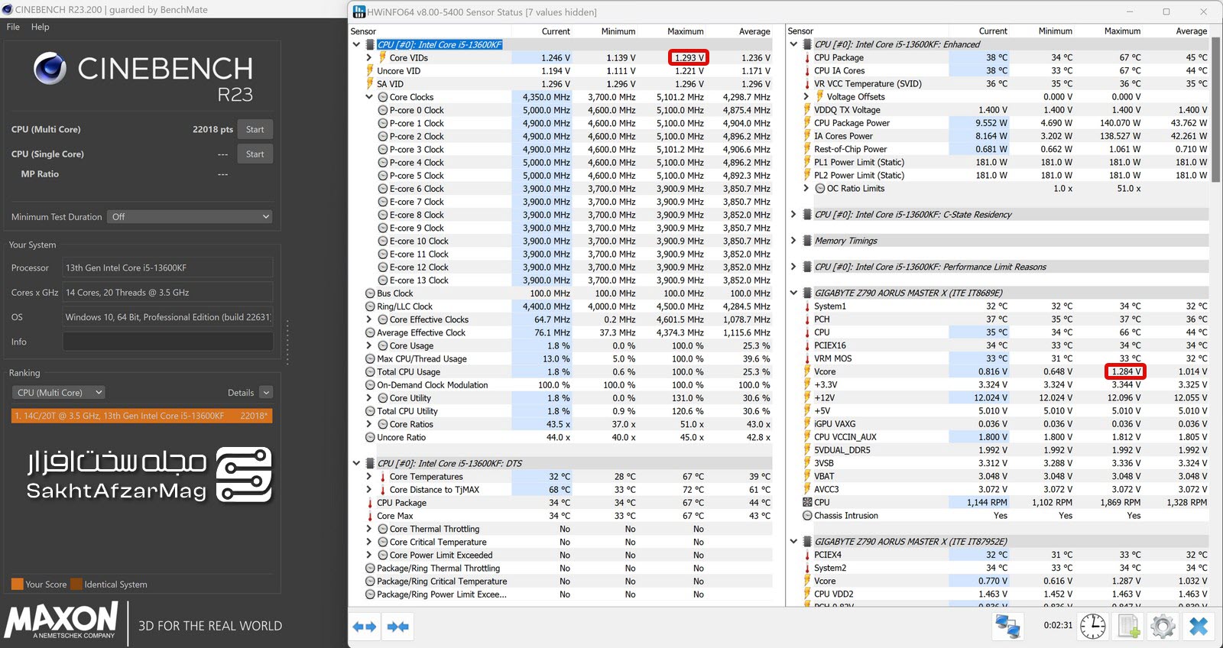Screen dimensions: 1223x648
Task: Click the collapse columns inward arrows icon
Action: point(398,627)
